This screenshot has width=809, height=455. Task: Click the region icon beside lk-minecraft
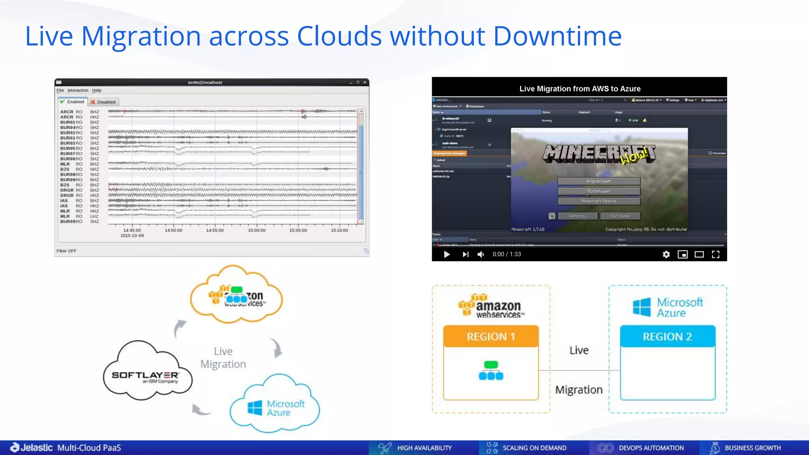489,120
